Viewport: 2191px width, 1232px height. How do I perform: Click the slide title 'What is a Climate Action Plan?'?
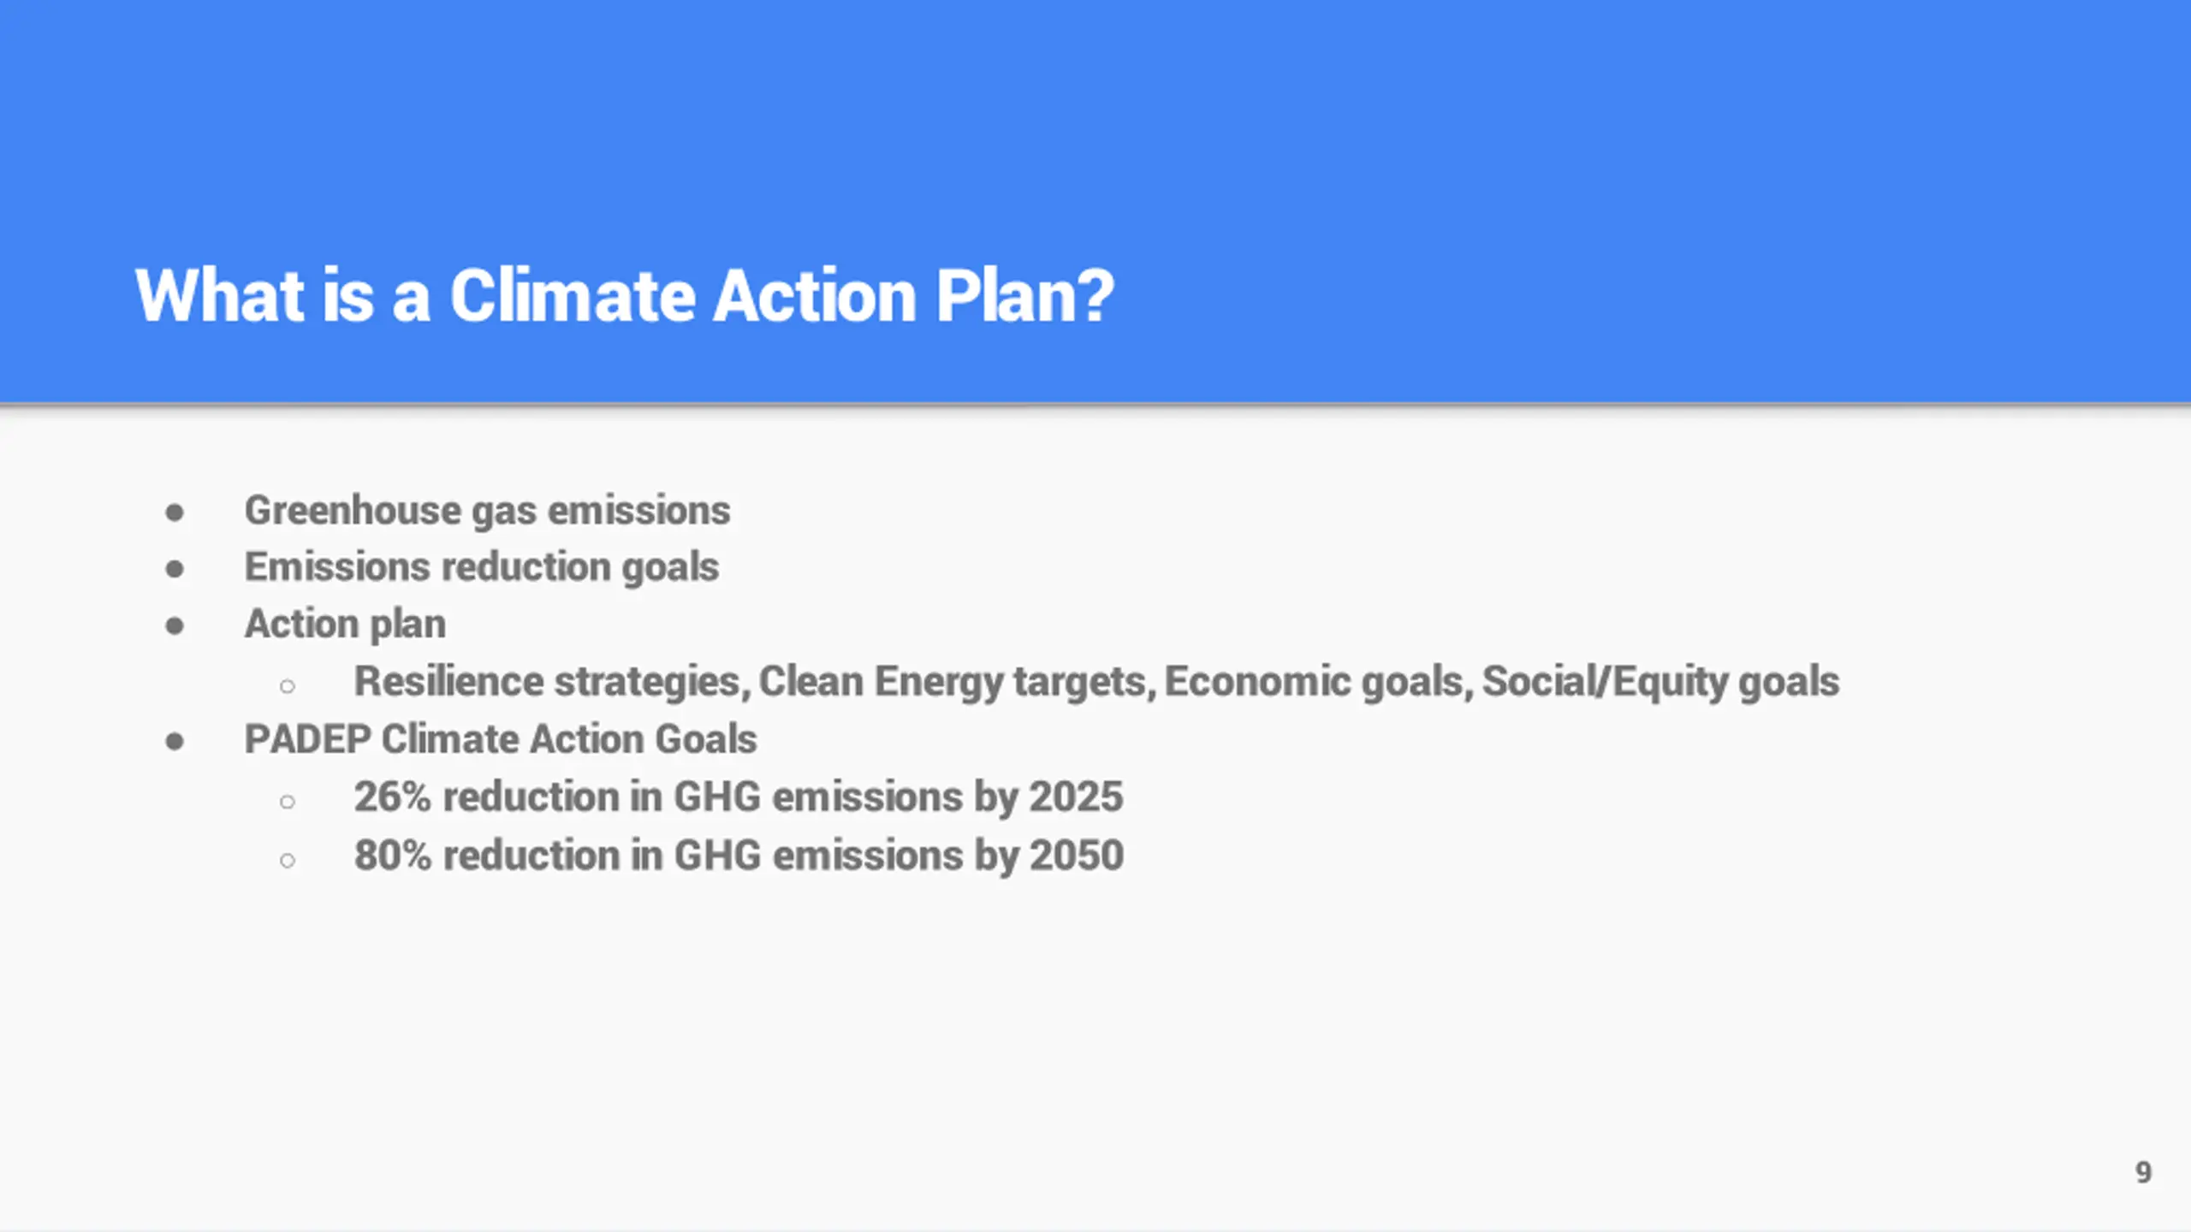[x=625, y=296]
